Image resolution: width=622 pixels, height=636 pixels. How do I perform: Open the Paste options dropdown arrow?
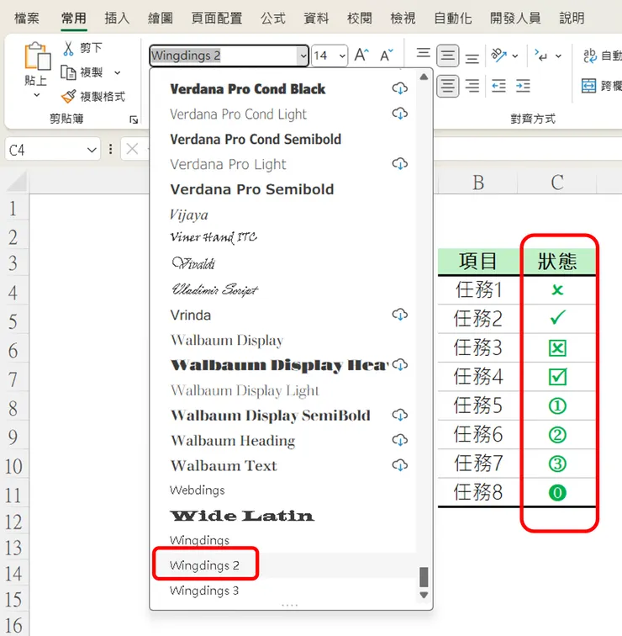click(36, 95)
